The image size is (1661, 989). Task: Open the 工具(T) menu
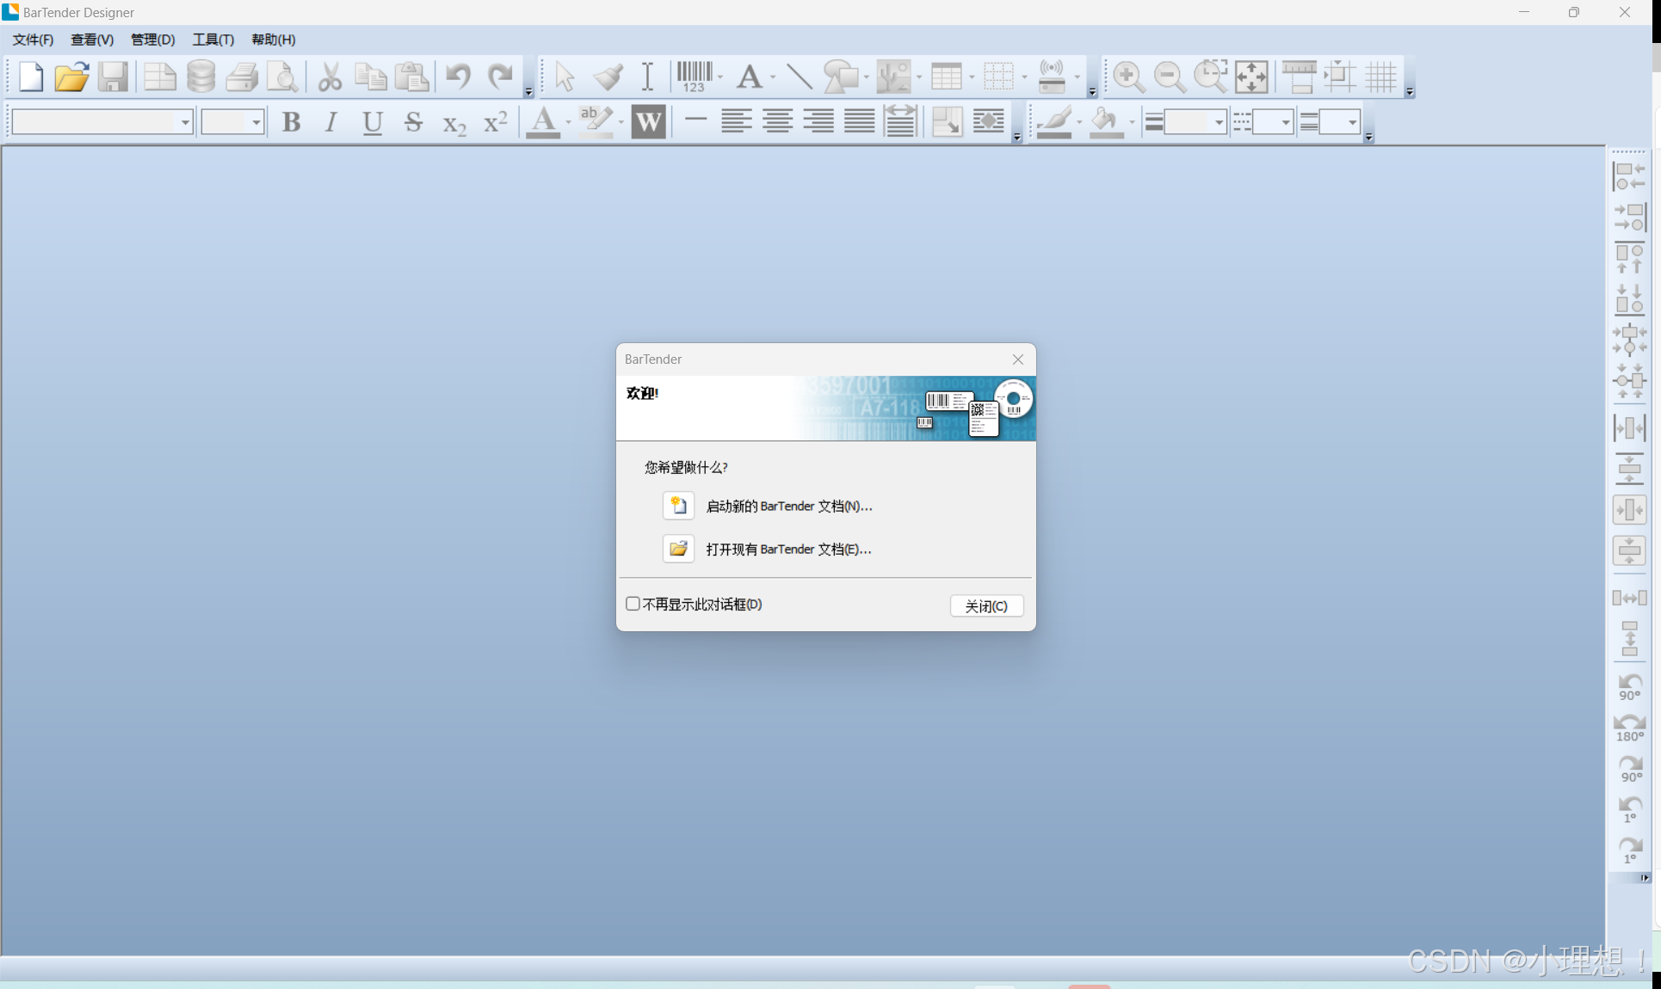pos(213,40)
